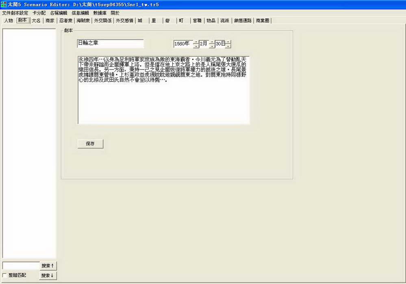Screen dimensions: 406x284
Task: Focus the search input box at bottom left
Action: 21,266
